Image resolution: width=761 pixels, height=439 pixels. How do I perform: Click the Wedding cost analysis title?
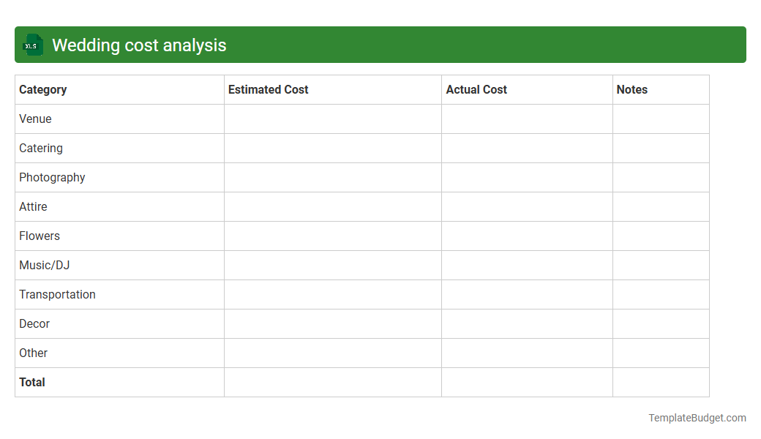(138, 45)
